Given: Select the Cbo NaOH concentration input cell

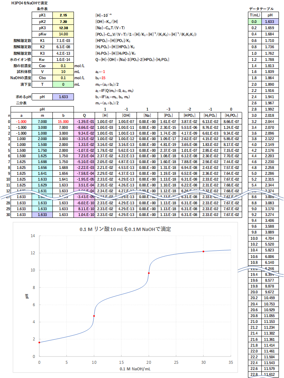Looking at the screenshot, I should click(x=63, y=78).
